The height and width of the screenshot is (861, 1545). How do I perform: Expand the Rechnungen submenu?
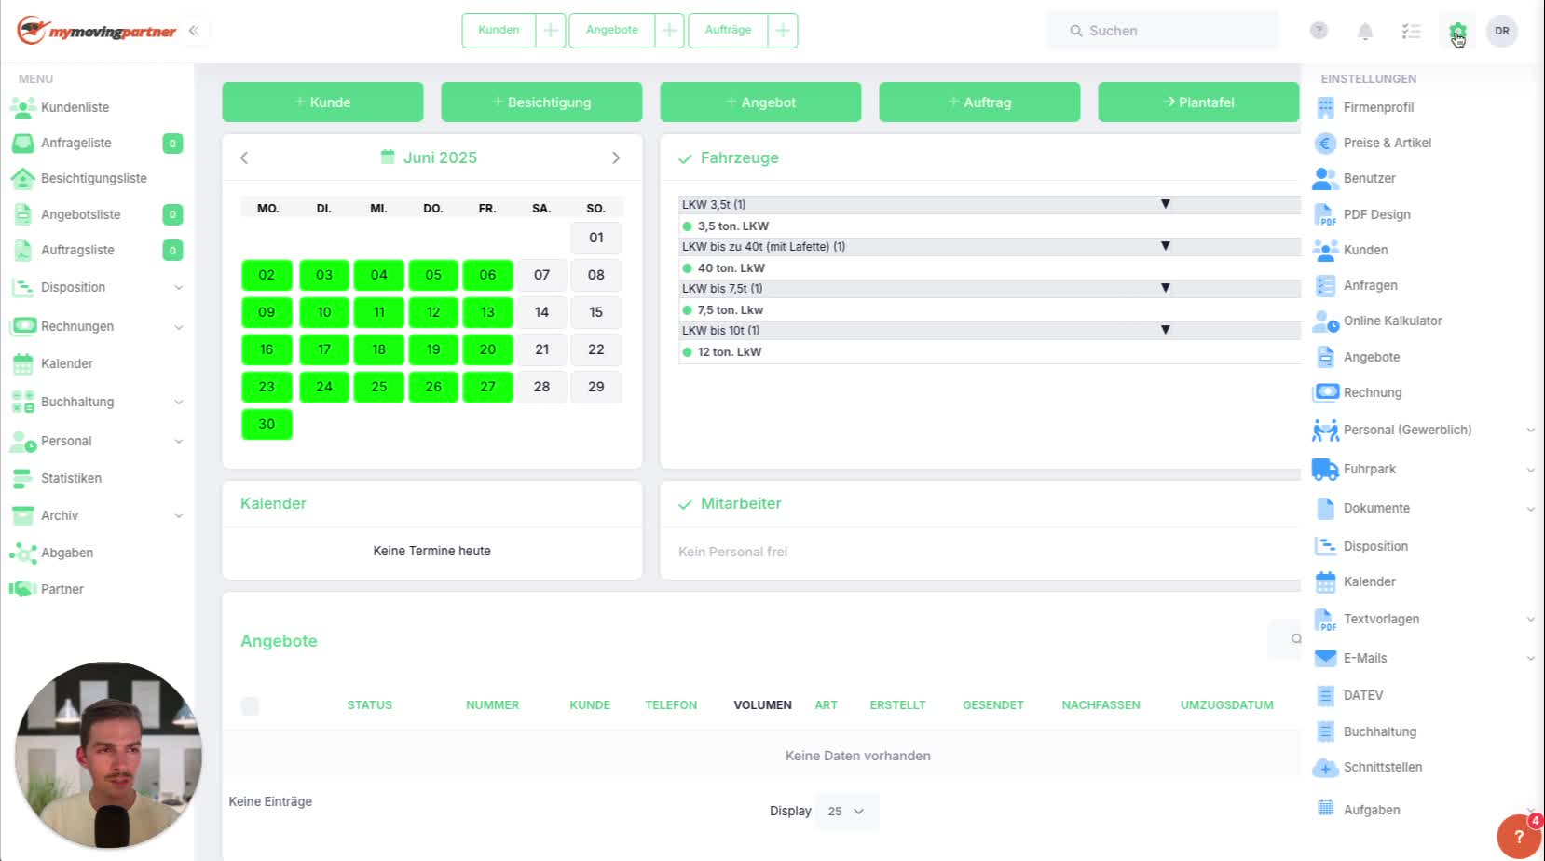tap(178, 327)
